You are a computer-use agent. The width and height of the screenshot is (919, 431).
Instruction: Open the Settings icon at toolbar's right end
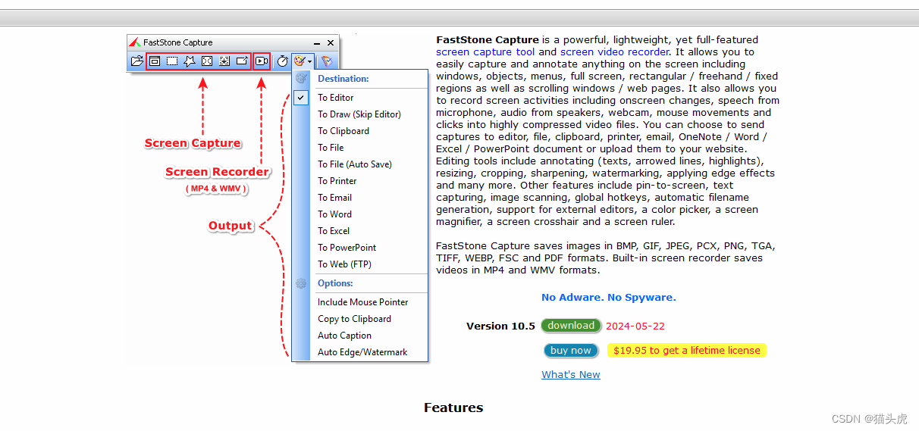tap(327, 61)
